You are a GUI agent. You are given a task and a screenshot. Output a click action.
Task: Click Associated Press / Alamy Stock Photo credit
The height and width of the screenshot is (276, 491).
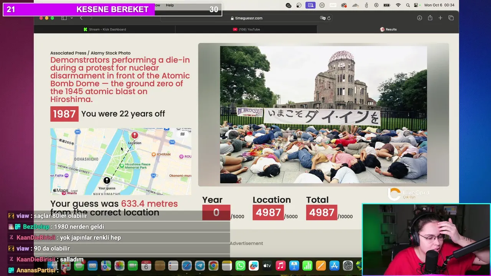(x=91, y=53)
